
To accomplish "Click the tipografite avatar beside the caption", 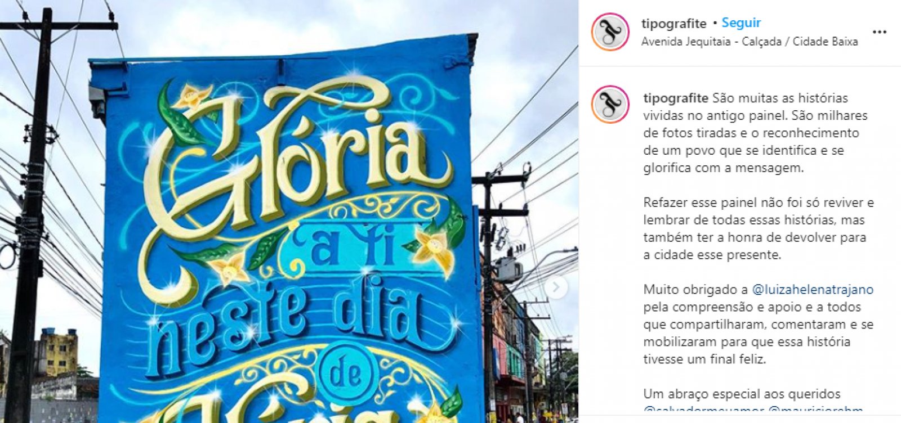I will pos(610,105).
